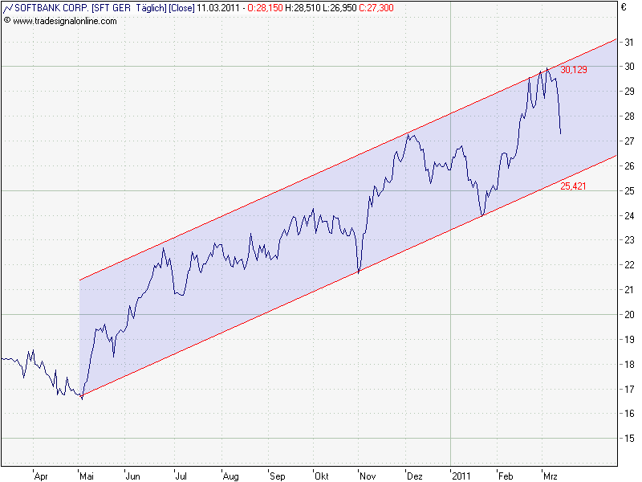Click the Jul label on time axis
The height and width of the screenshot is (482, 642).
point(181,476)
